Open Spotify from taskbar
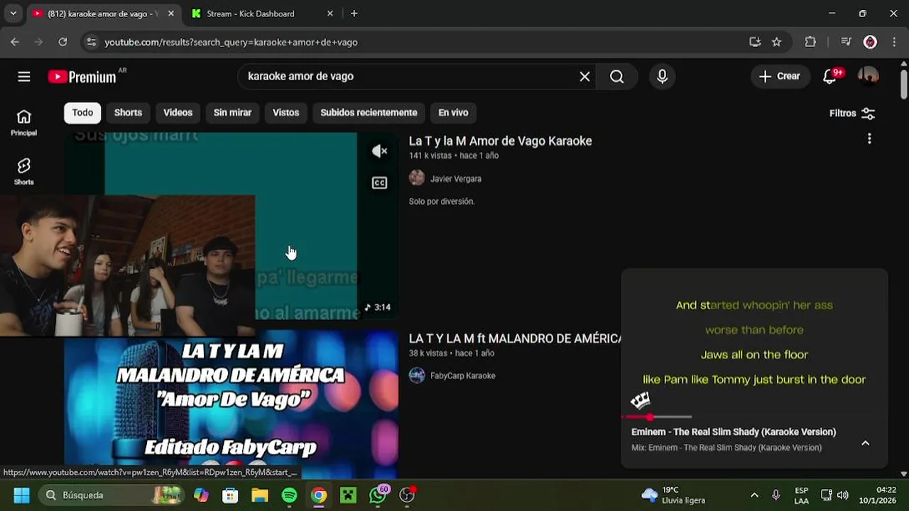 (289, 495)
